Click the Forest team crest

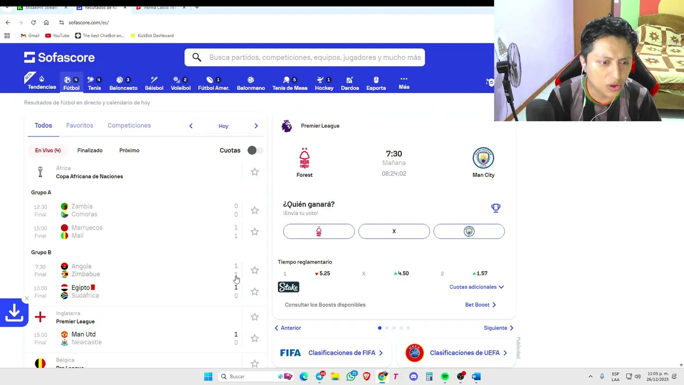[305, 158]
